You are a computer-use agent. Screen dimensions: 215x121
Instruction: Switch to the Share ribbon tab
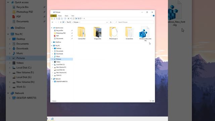(x=67, y=16)
